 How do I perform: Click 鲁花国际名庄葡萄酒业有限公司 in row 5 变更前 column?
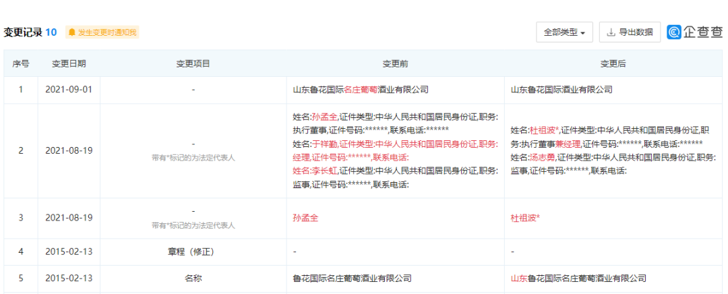[x=352, y=278]
